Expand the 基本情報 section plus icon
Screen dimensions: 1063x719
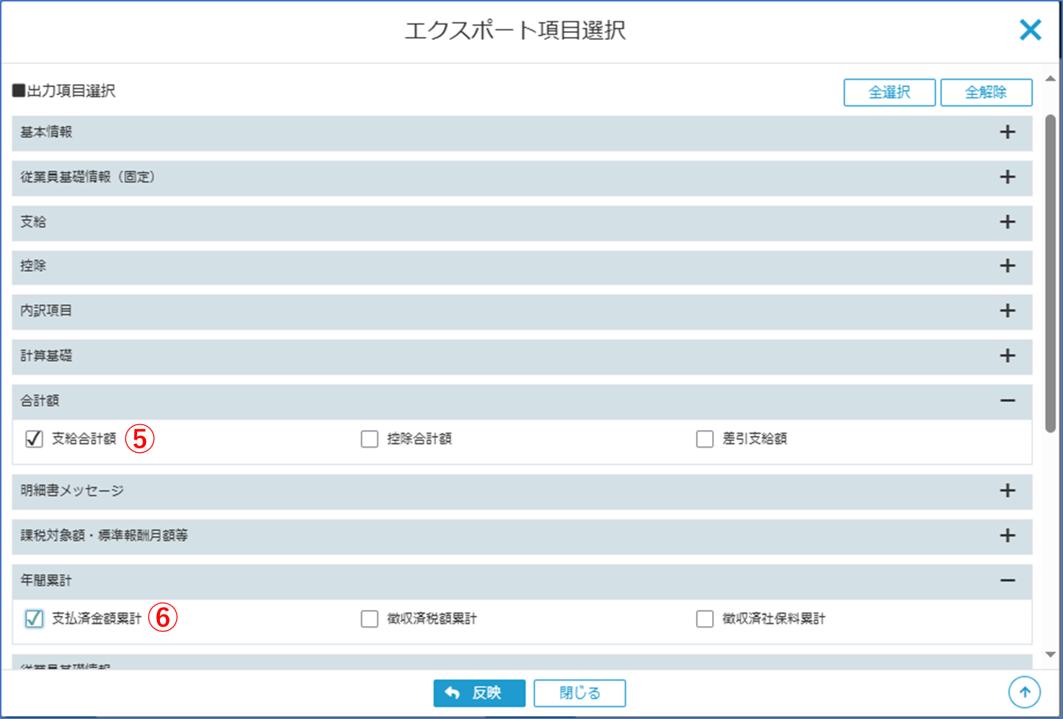click(1007, 133)
